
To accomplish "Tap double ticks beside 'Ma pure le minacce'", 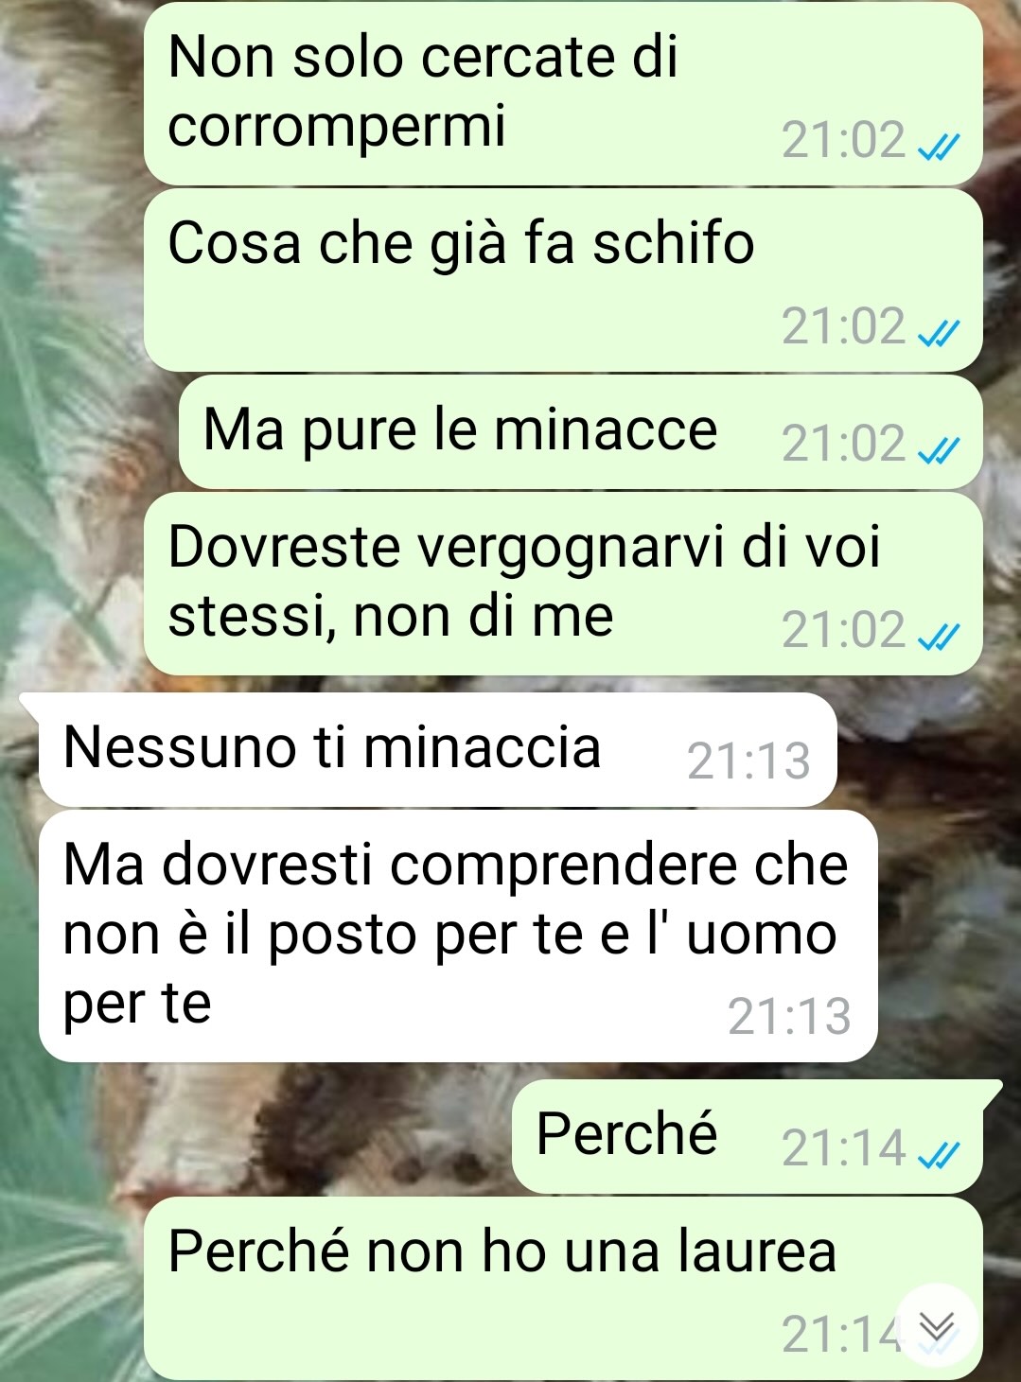I will click(940, 449).
